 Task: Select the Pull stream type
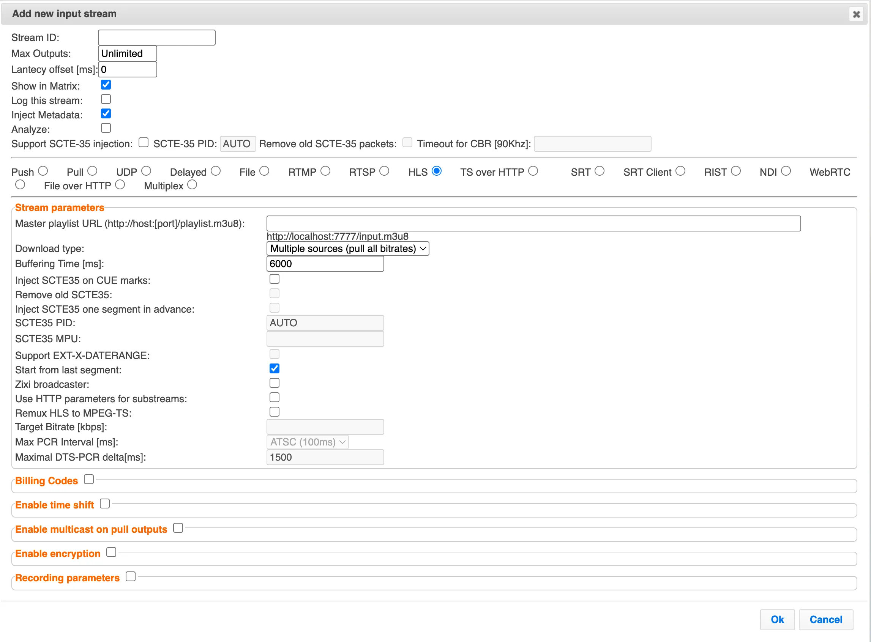click(x=92, y=171)
